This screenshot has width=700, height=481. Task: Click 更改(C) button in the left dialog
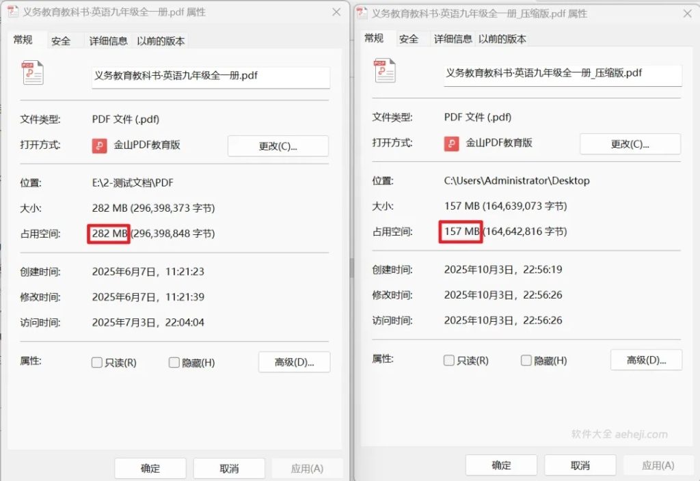278,146
